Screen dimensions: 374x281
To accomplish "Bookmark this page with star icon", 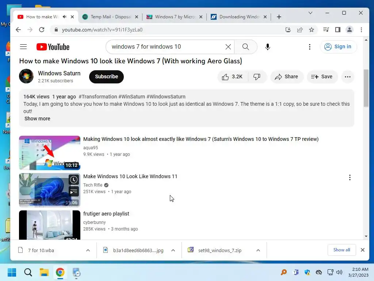I will coord(312,30).
